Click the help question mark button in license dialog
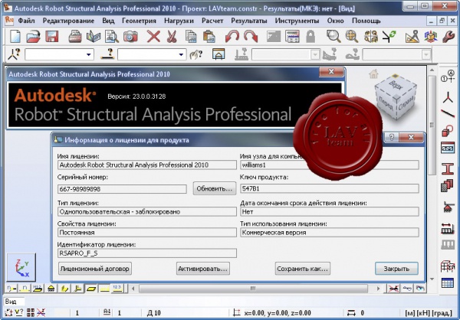 coord(392,137)
